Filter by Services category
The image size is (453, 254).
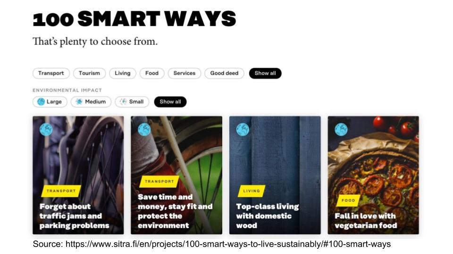(185, 73)
